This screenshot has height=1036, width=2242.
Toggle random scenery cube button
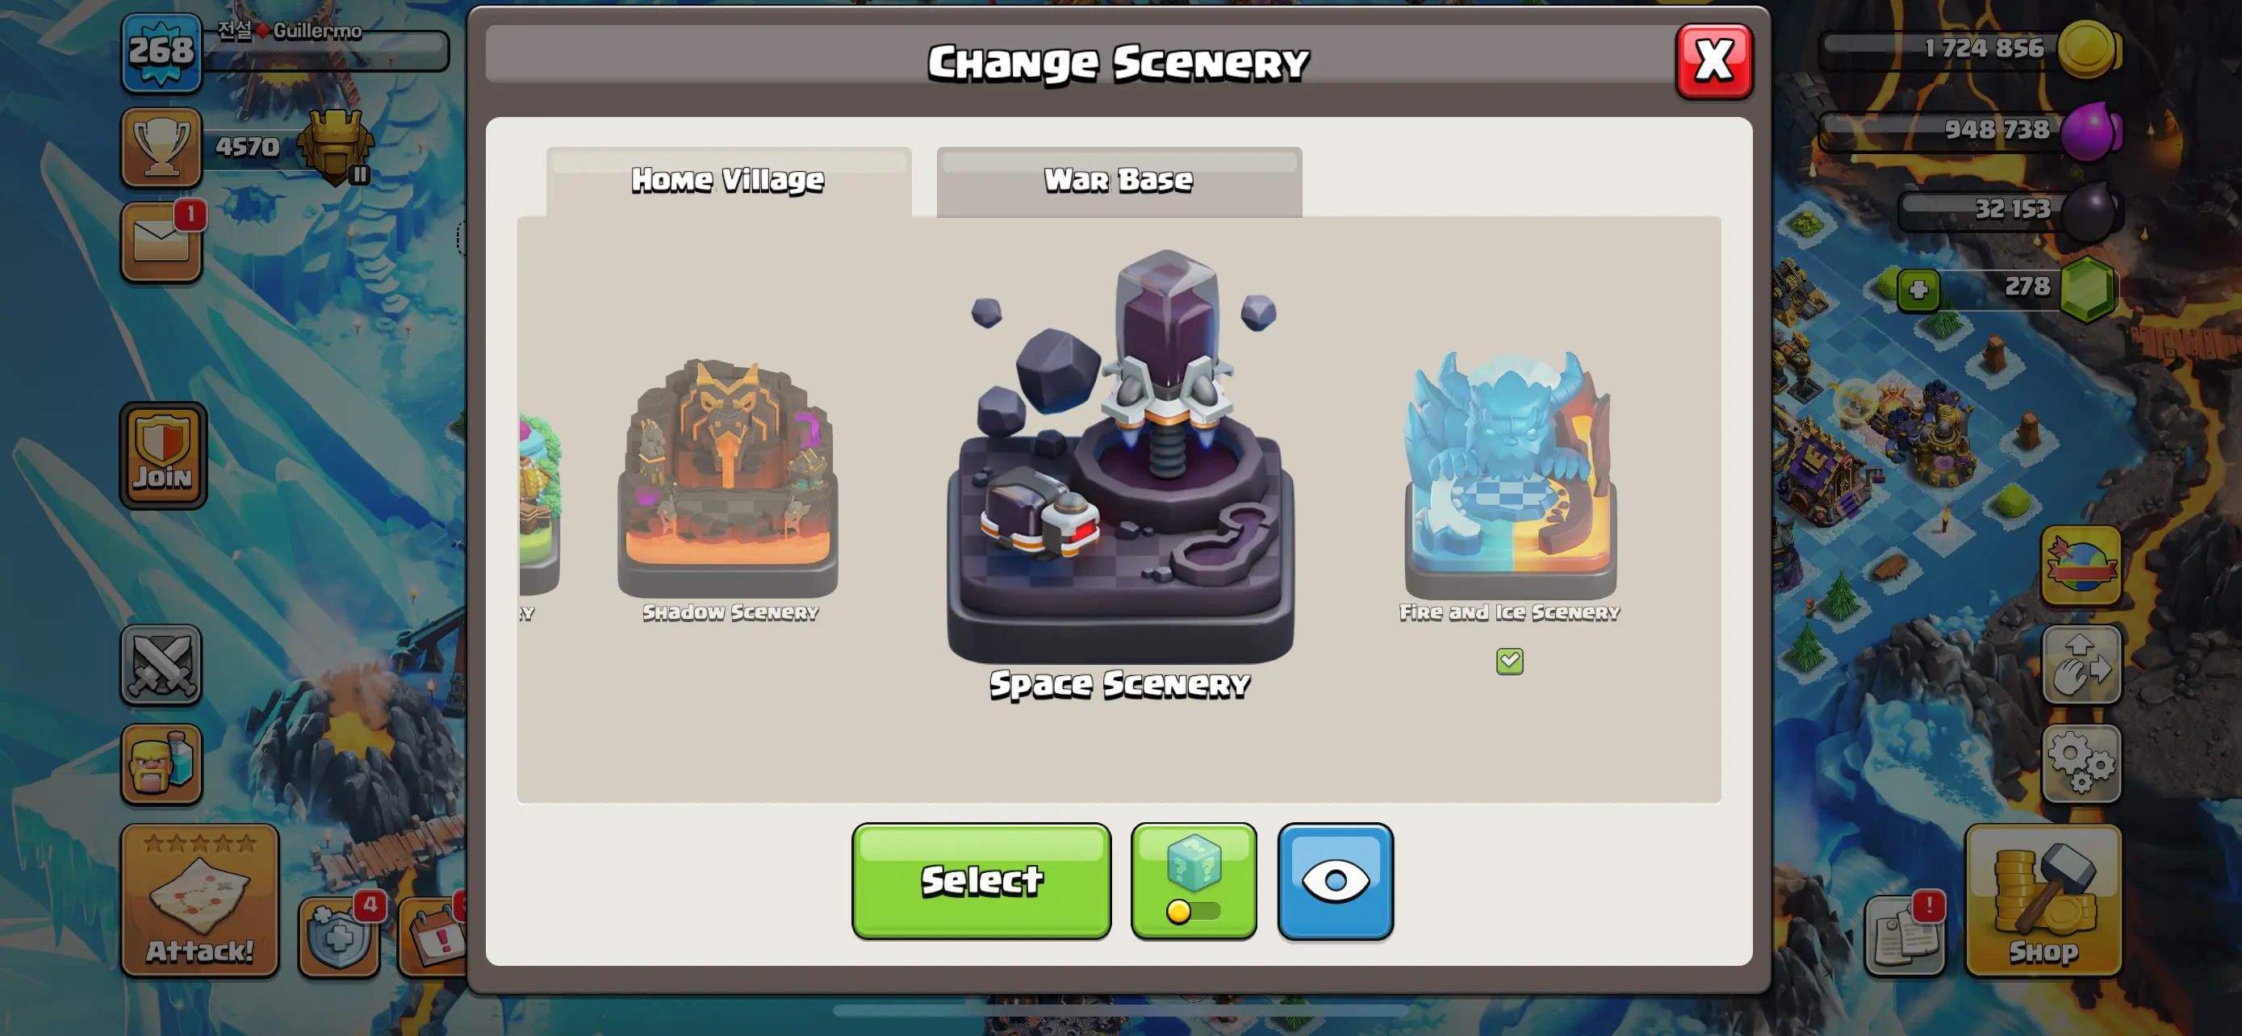pyautogui.click(x=1194, y=881)
